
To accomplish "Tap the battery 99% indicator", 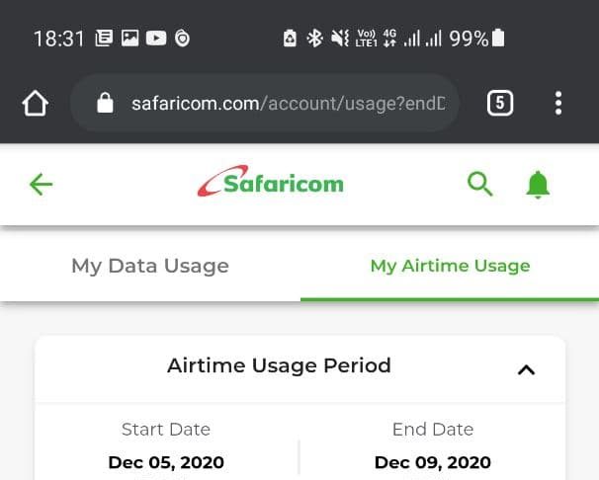I will coord(476,39).
